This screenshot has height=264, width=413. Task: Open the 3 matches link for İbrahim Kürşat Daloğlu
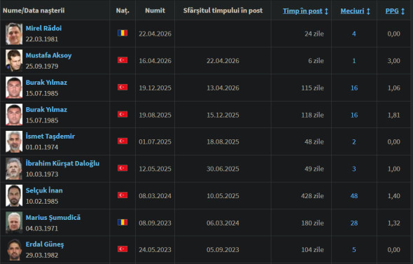[354, 169]
